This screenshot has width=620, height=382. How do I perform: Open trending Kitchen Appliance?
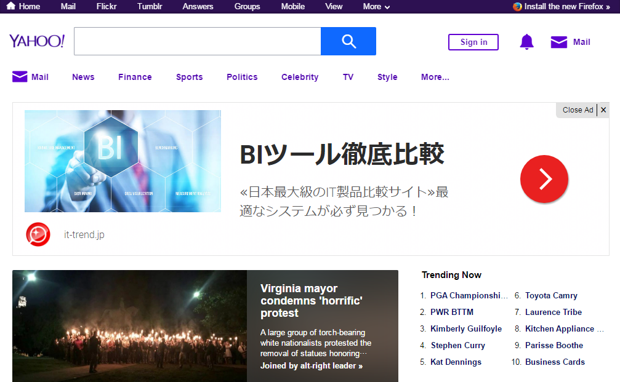(x=564, y=328)
